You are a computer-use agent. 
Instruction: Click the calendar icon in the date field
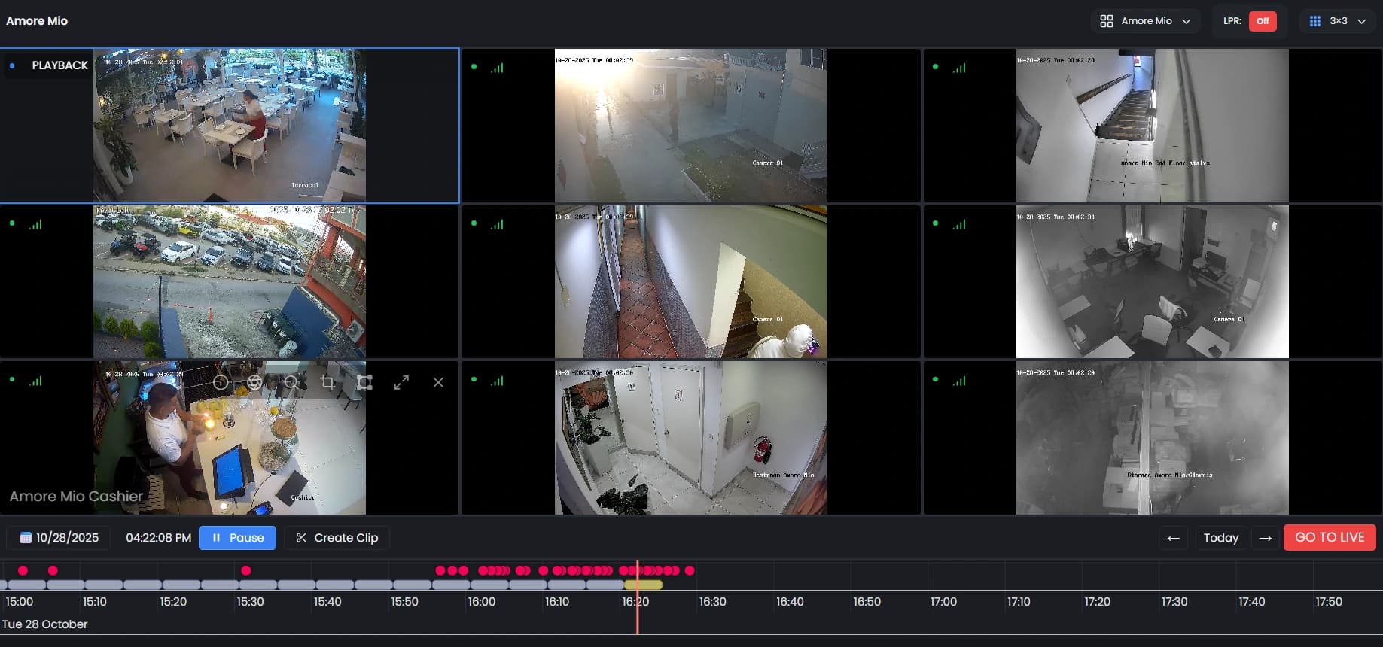[26, 538]
